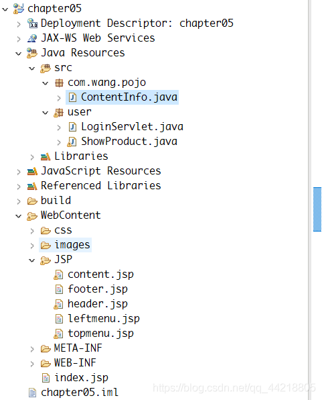
Task: Click the WEB-INF folder icon
Action: coord(46,364)
